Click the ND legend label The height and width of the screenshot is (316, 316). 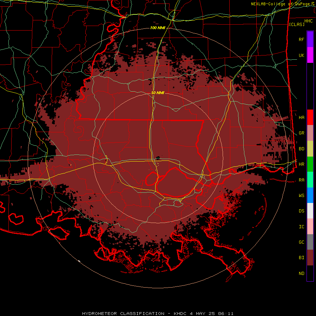(x=301, y=274)
